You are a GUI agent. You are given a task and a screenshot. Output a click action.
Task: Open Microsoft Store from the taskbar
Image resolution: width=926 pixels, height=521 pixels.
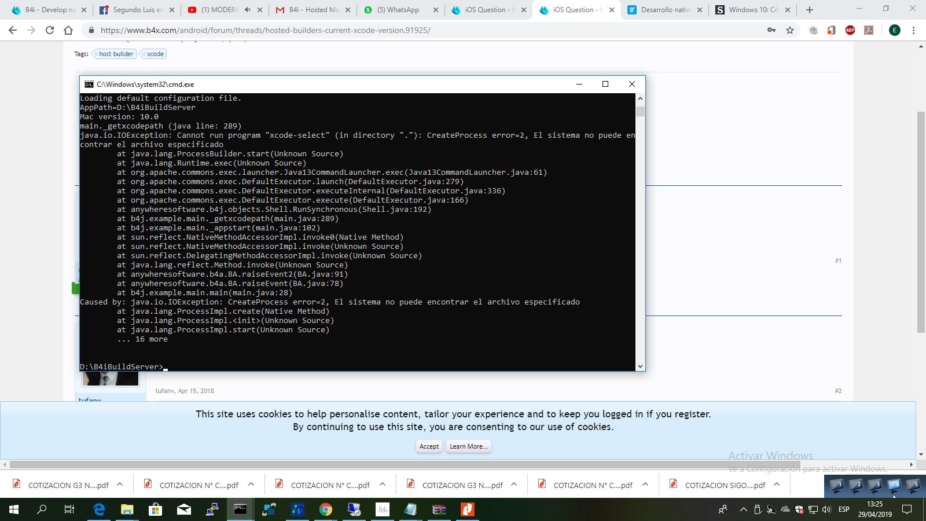pos(155,509)
